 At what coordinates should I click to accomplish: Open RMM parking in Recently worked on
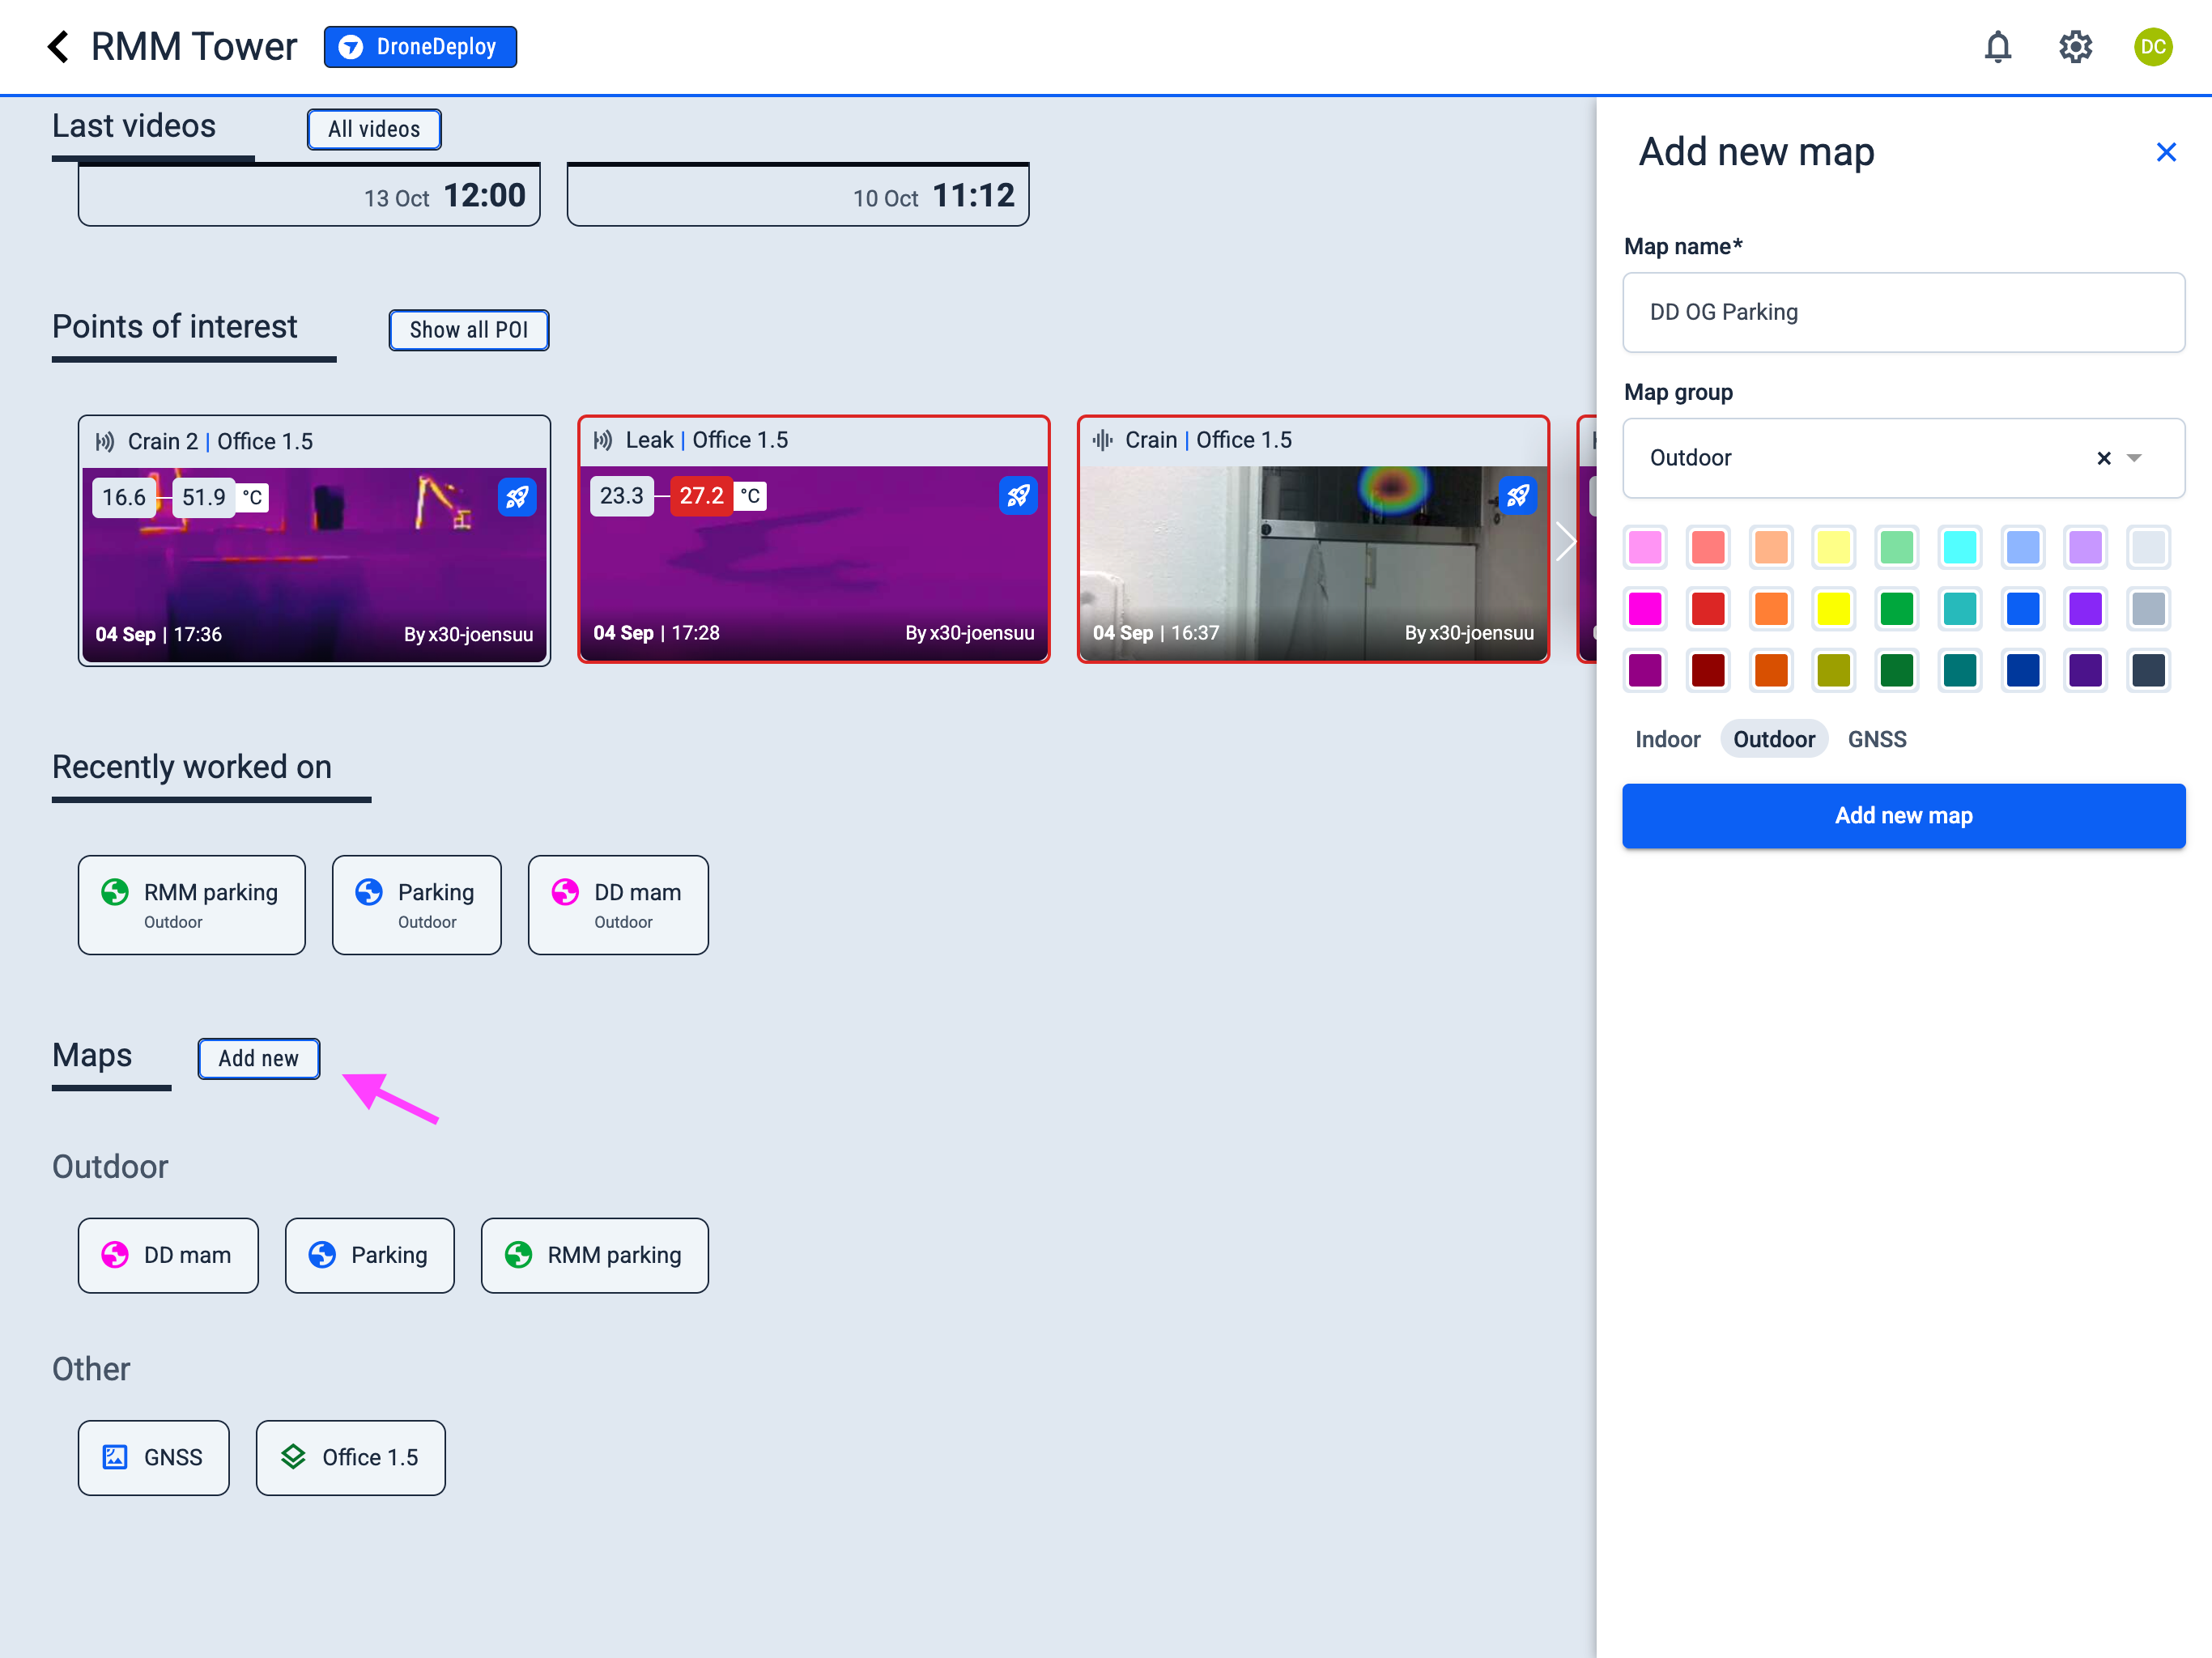(x=192, y=904)
